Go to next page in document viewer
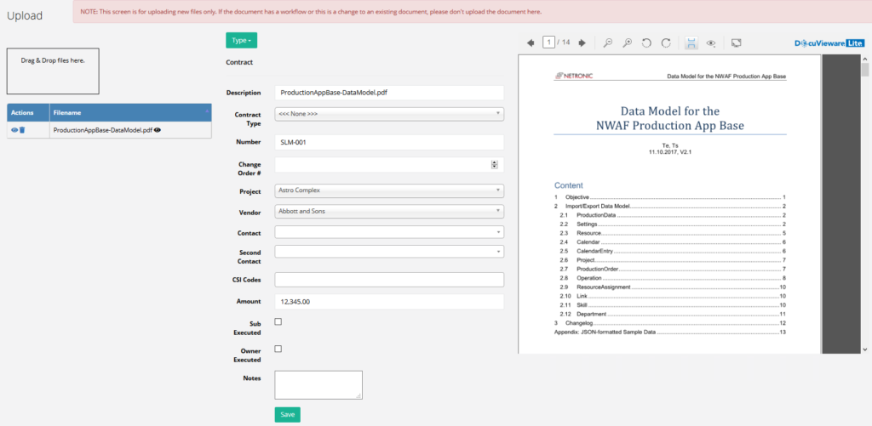This screenshot has height=426, width=872. tap(582, 43)
